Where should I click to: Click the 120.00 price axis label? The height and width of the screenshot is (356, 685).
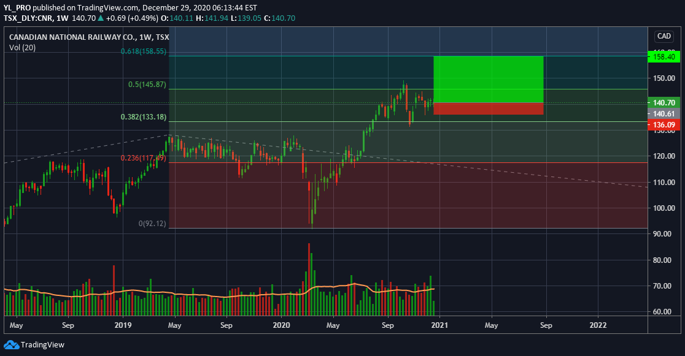664,156
